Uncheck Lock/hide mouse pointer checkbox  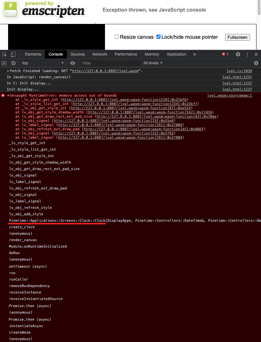[x=158, y=37]
